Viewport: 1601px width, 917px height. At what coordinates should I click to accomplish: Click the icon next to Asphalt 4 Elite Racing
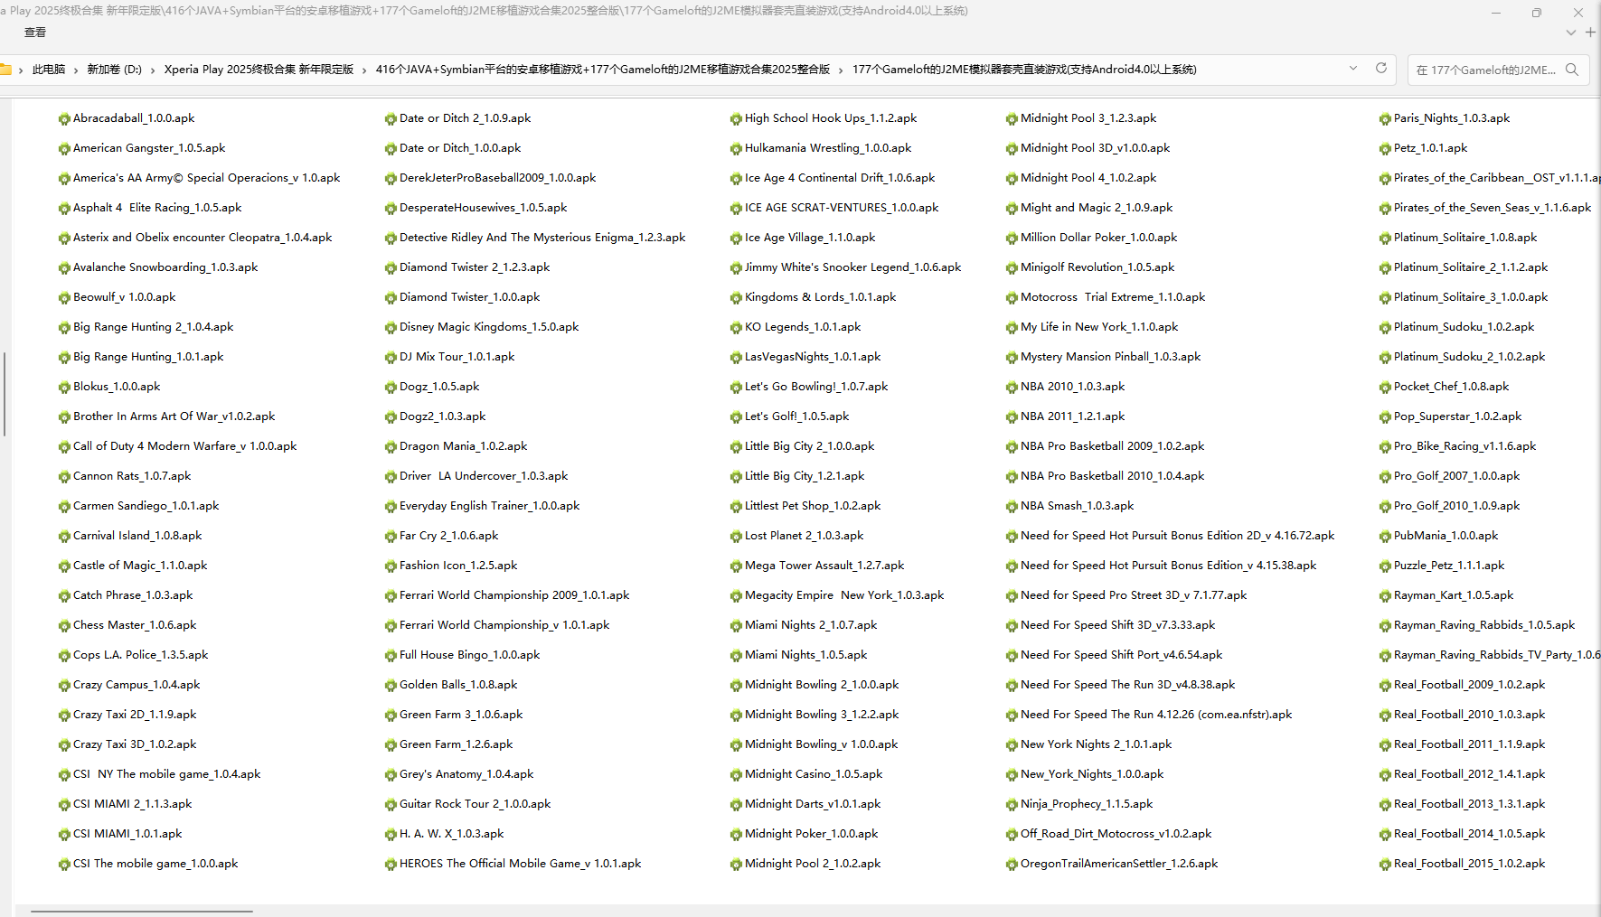(x=64, y=209)
